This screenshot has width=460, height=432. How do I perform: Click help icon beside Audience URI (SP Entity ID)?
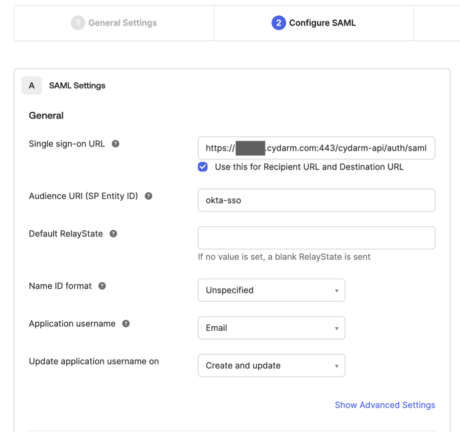(148, 196)
